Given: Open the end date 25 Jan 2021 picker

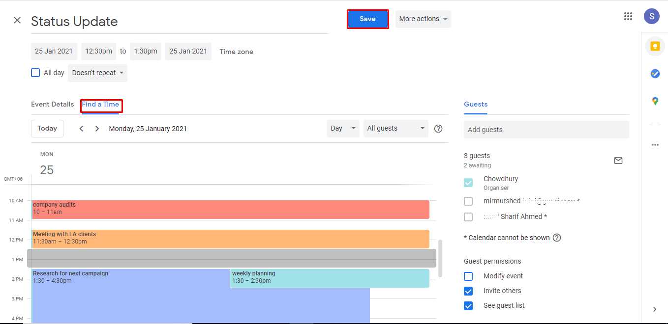Looking at the screenshot, I should point(188,52).
